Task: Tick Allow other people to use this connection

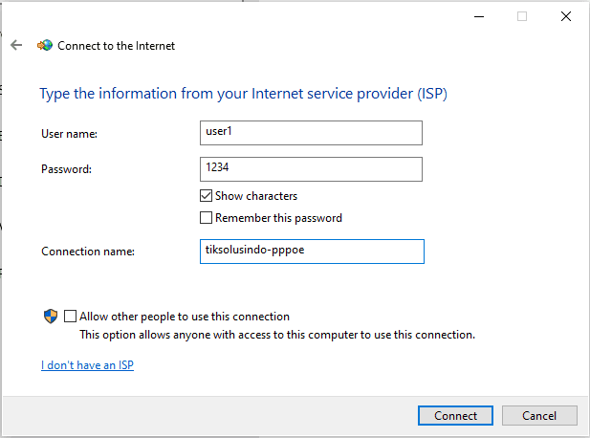Action: pos(70,317)
